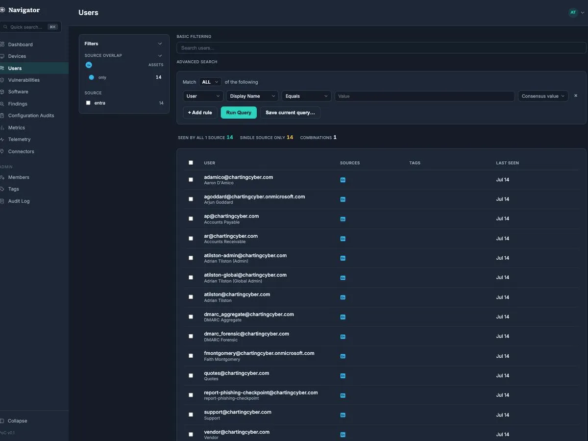Open the Audit Log page
This screenshot has height=441, width=588.
click(19, 201)
